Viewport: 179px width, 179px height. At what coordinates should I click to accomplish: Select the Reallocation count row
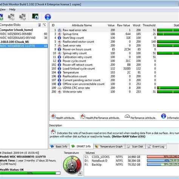click(114, 76)
